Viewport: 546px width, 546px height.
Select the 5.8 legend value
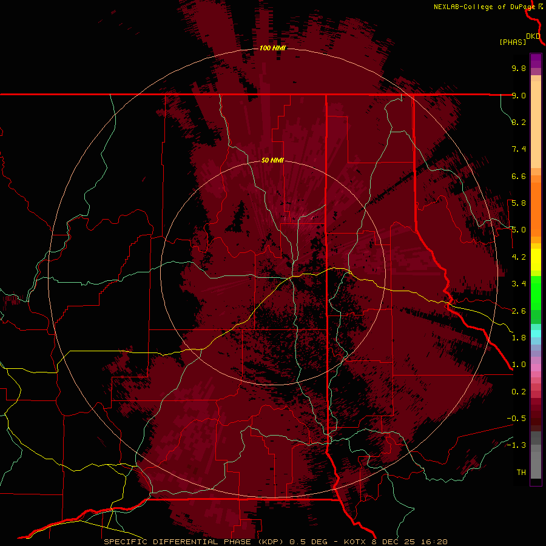pyautogui.click(x=519, y=203)
